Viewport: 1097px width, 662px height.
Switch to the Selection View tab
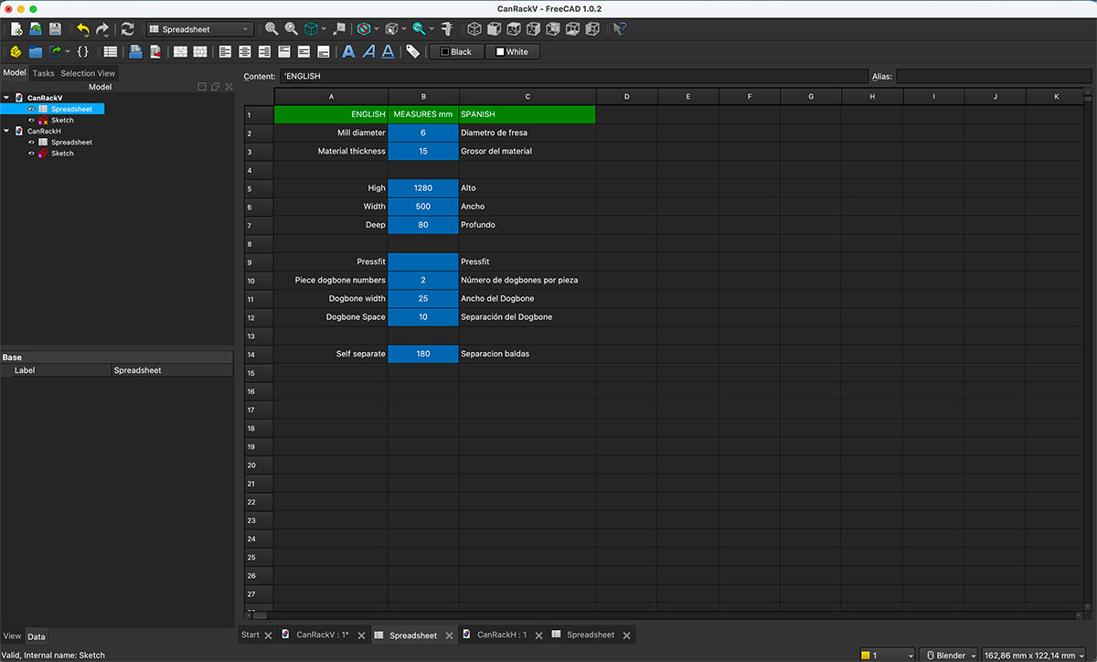pyautogui.click(x=88, y=73)
